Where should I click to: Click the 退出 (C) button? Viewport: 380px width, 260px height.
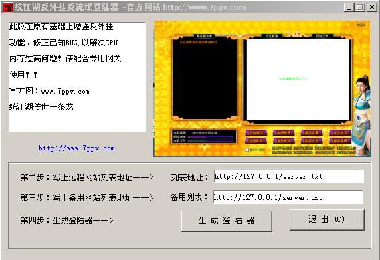pyautogui.click(x=327, y=219)
